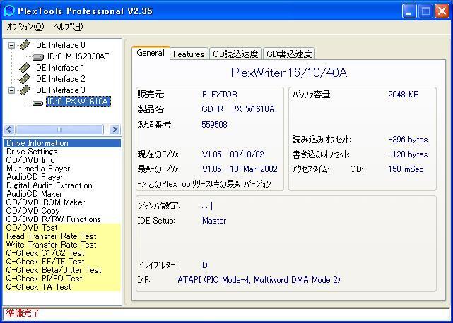The width and height of the screenshot is (453, 323).
Task: Click the IDE Interface 3 chip icon
Action: pyautogui.click(x=25, y=90)
